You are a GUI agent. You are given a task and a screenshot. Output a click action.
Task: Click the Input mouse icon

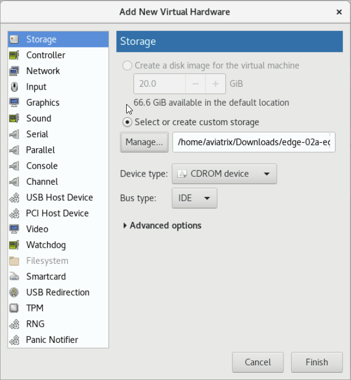point(14,87)
